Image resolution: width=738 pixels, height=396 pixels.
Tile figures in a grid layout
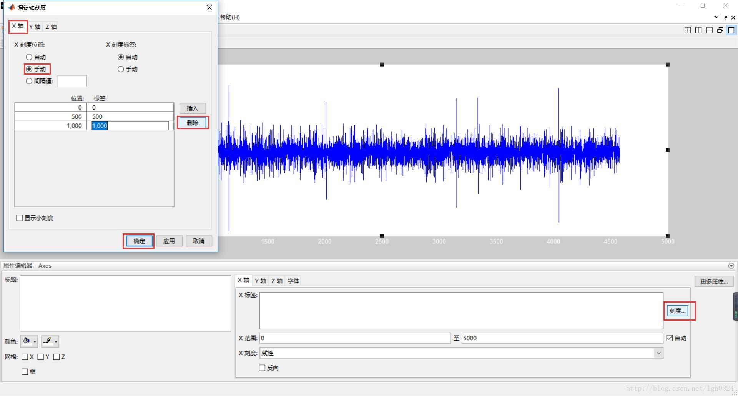click(688, 30)
